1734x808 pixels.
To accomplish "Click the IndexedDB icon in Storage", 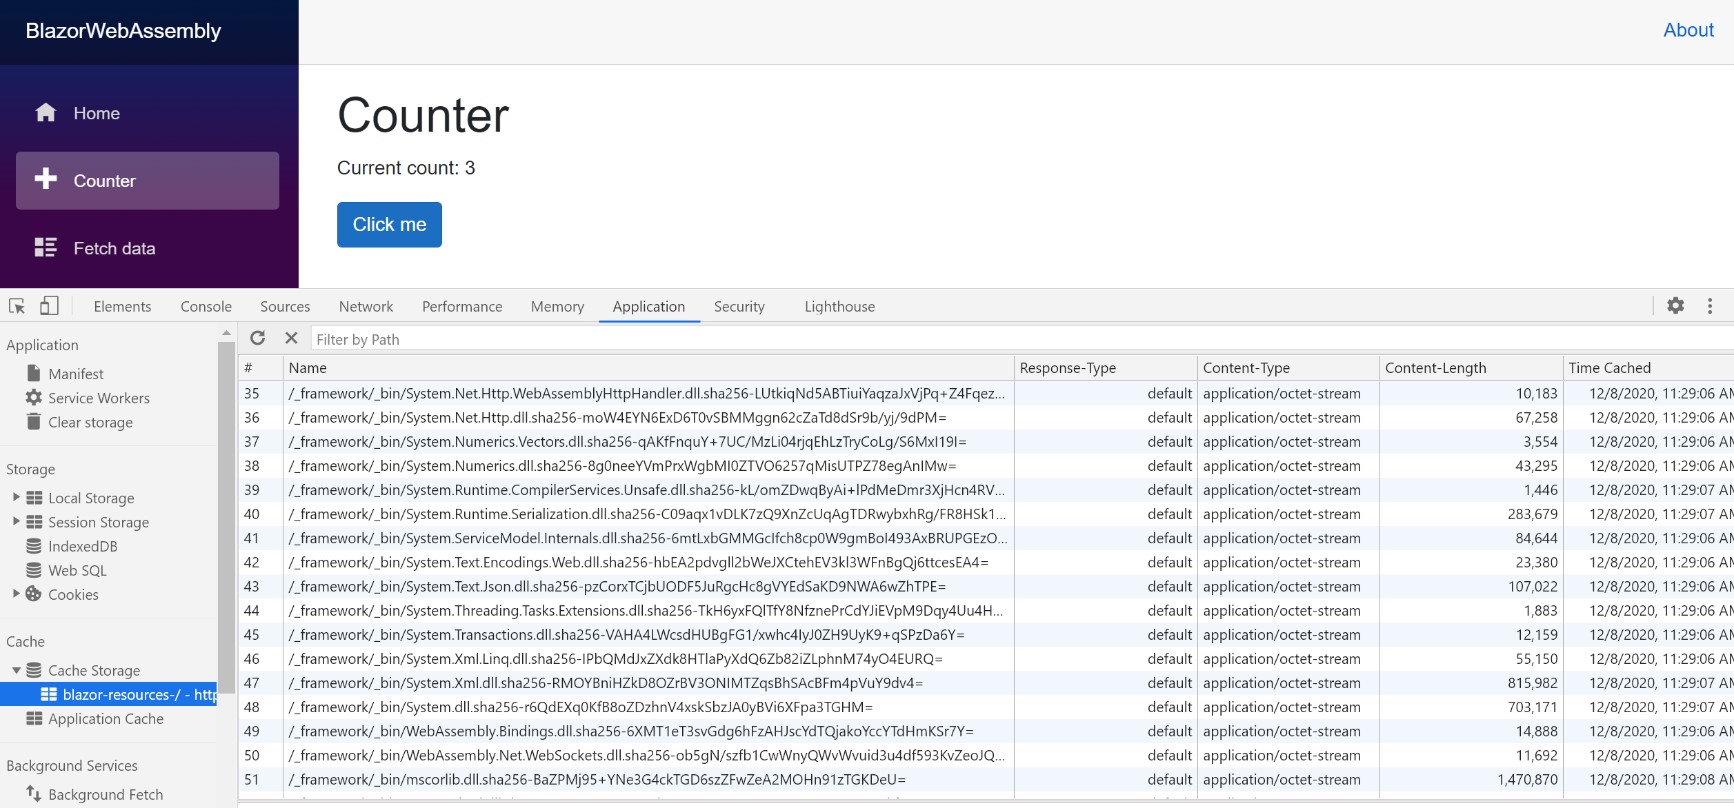I will [x=34, y=546].
